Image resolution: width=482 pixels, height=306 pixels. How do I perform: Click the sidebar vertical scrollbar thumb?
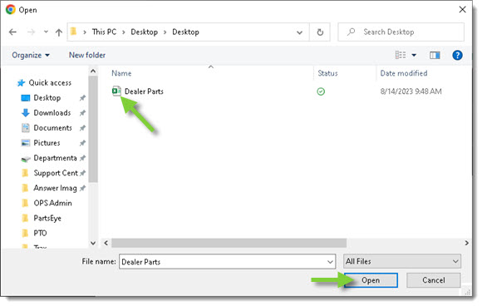(x=93, y=129)
